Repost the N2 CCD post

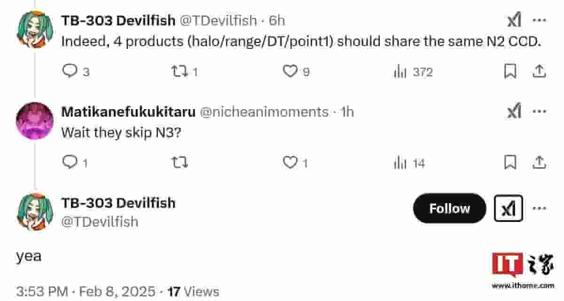click(179, 71)
